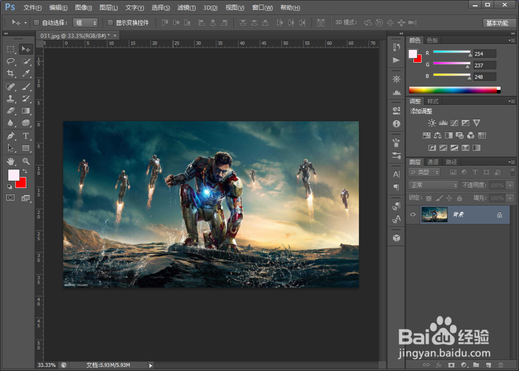Click the zoom percentage field 33.33%
Image resolution: width=519 pixels, height=371 pixels.
[x=47, y=365]
